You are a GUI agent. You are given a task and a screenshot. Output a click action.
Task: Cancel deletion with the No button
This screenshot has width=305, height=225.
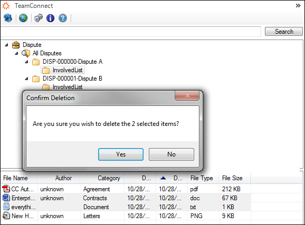tap(171, 154)
